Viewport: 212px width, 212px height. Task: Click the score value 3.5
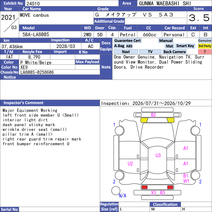(x=199, y=18)
